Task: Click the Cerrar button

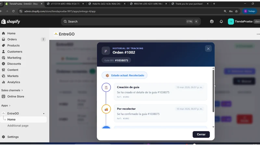Action: (201, 134)
